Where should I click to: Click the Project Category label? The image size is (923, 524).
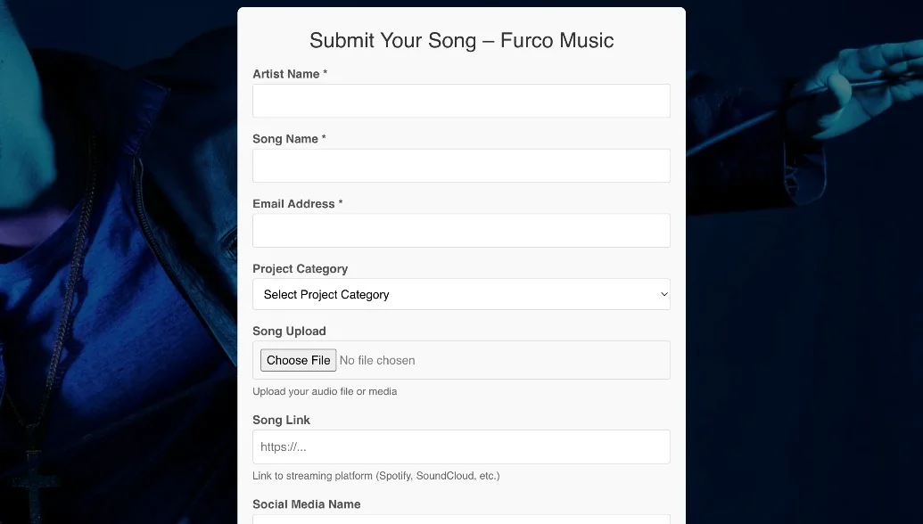coord(300,269)
